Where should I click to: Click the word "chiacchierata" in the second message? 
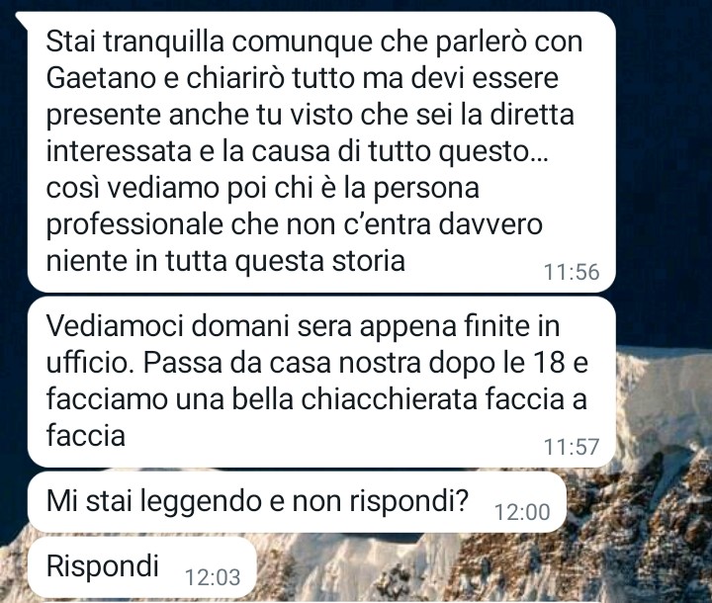(x=390, y=399)
